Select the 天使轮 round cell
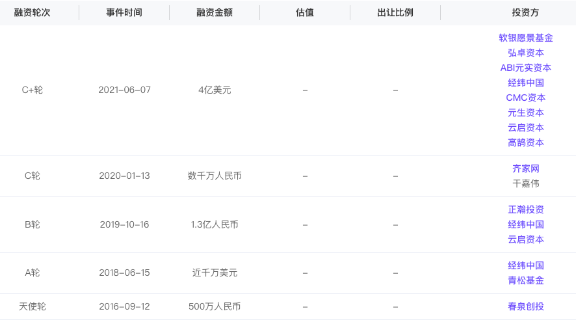 point(33,306)
